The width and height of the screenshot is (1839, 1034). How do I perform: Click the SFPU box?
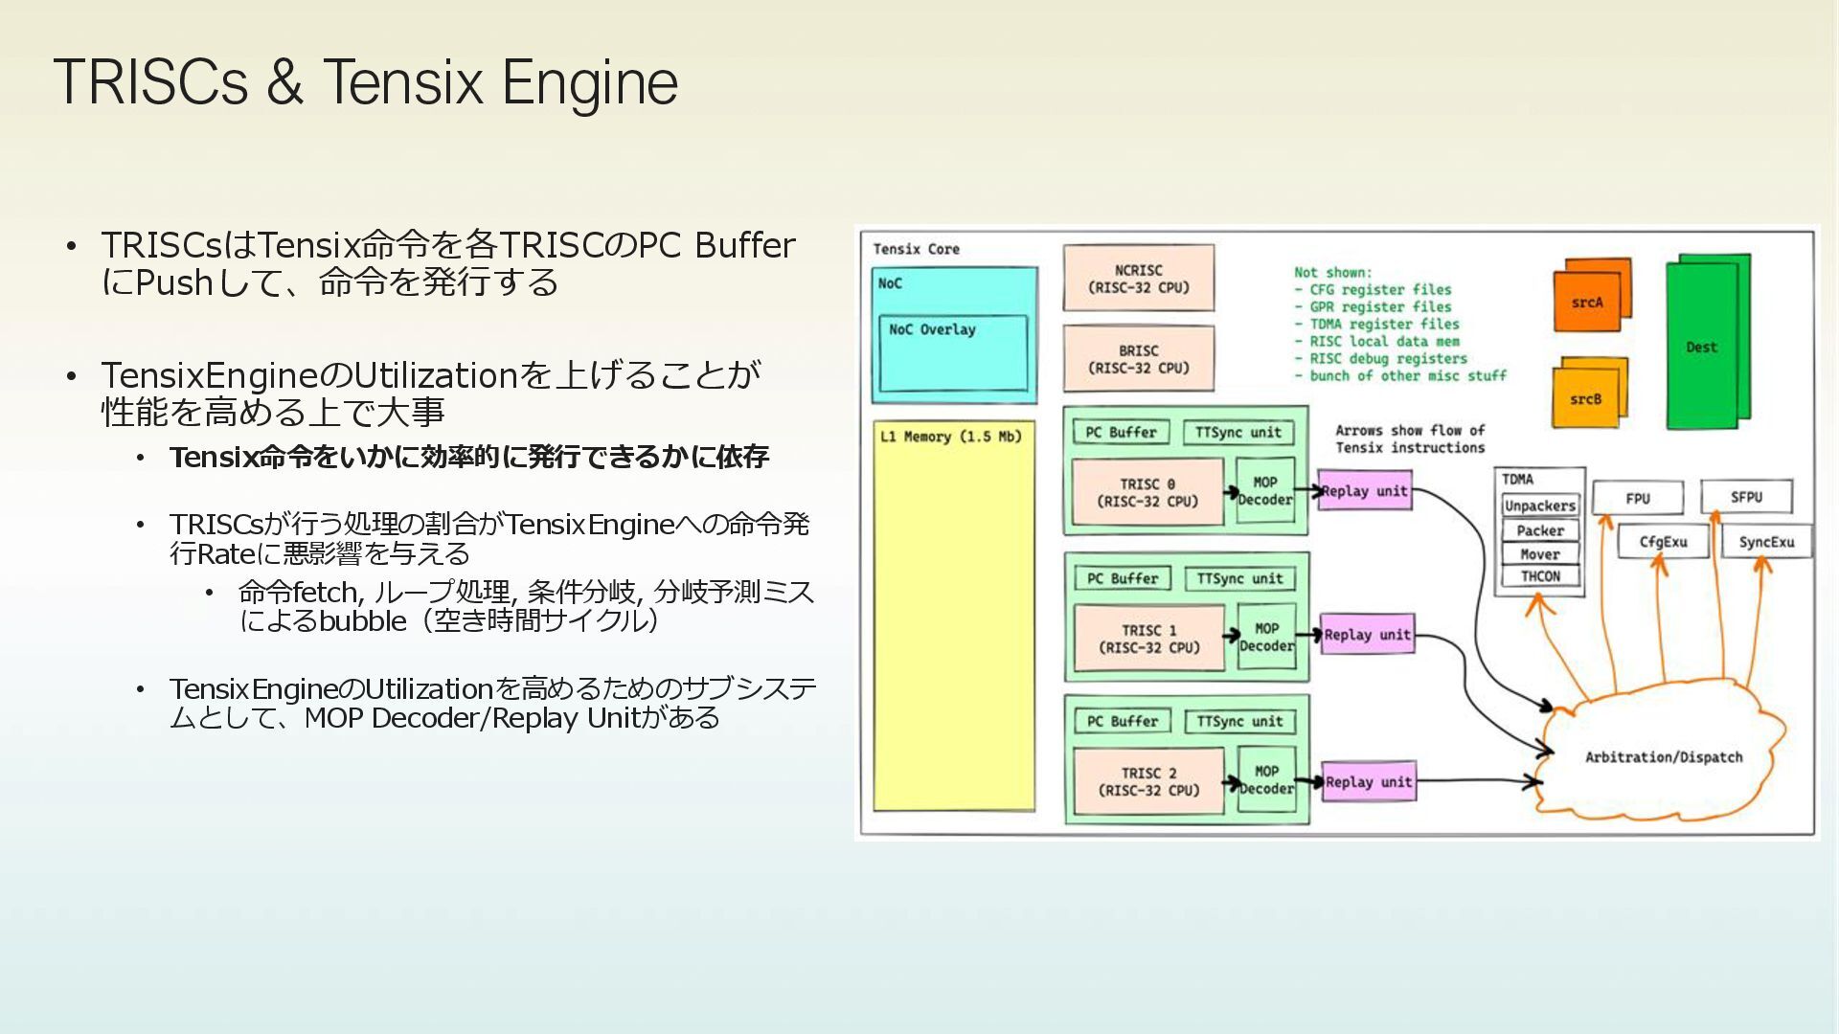pos(1745,498)
